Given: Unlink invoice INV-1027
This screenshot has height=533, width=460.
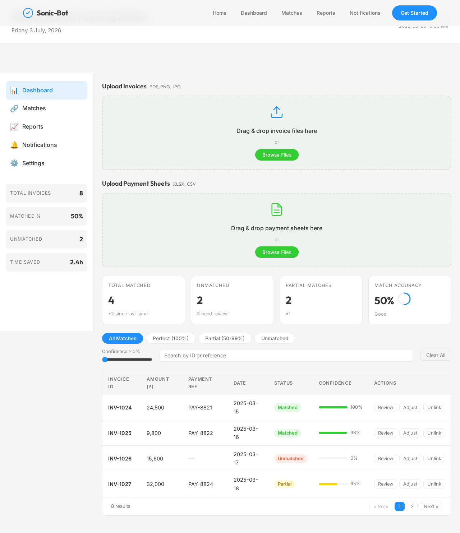Looking at the screenshot, I should click(434, 484).
